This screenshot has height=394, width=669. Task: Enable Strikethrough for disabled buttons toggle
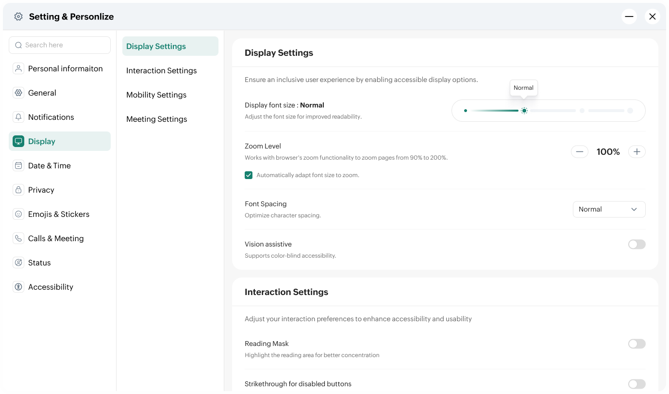(x=637, y=384)
